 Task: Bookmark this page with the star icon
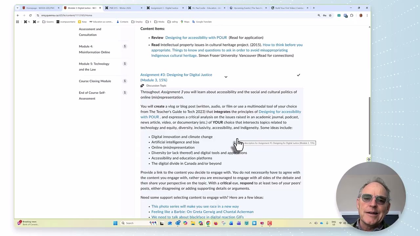(x=330, y=15)
